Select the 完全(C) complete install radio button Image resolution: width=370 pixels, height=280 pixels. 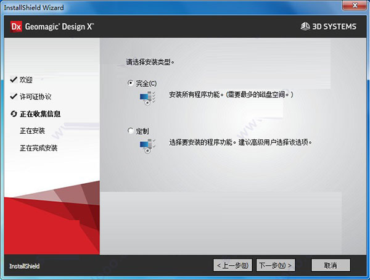click(x=130, y=83)
